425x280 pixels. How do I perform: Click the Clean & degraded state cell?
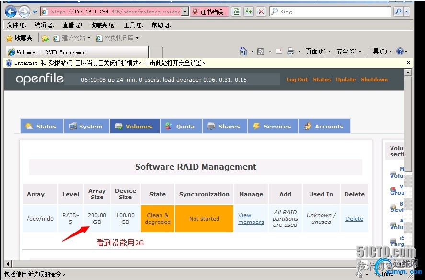coord(158,219)
